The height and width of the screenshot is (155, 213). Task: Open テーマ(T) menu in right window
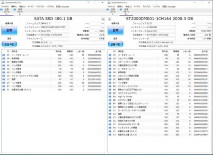137,7
